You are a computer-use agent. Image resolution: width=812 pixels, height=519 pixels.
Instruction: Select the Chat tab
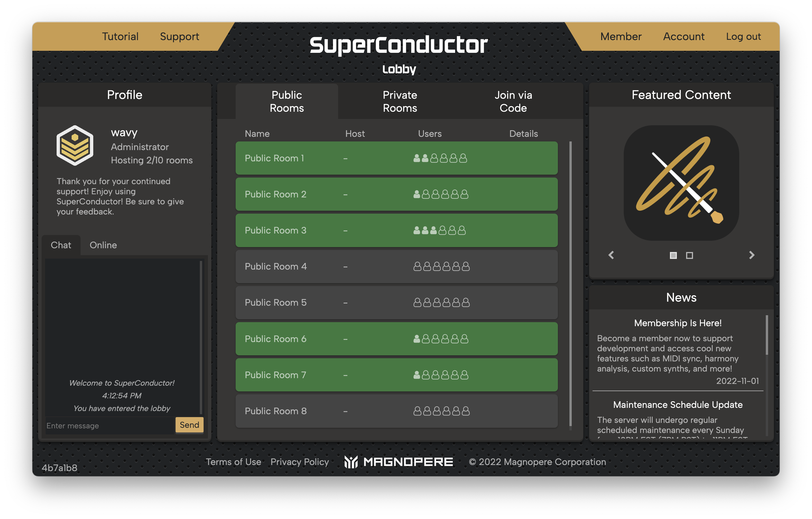[x=61, y=245]
